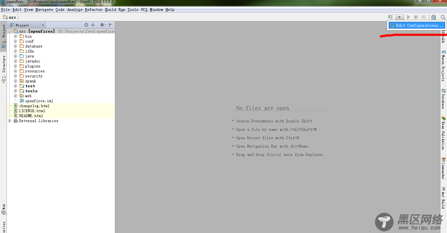Select the tools folder icon
The width and height of the screenshot is (447, 233).
click(22, 91)
